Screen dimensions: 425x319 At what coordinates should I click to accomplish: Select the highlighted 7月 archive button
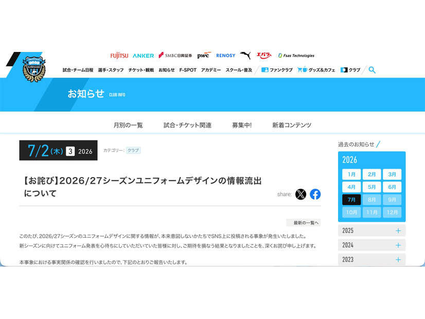pos(351,200)
